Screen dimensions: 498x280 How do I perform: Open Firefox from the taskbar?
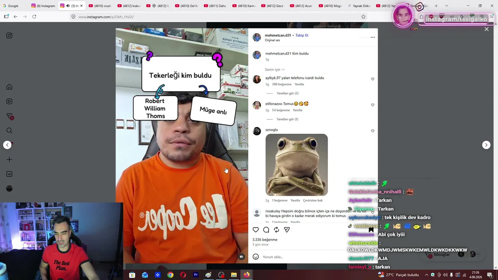click(x=247, y=275)
